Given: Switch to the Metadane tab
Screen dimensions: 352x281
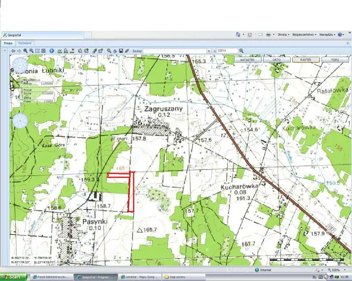Looking at the screenshot, I should click(x=25, y=43).
